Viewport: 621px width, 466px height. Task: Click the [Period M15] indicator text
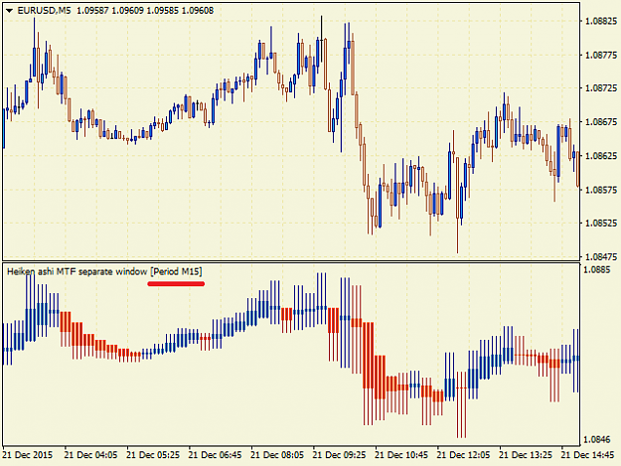coord(176,271)
